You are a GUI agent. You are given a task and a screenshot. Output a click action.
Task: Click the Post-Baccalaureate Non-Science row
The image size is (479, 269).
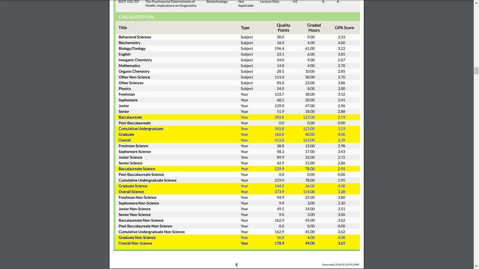pos(237,226)
